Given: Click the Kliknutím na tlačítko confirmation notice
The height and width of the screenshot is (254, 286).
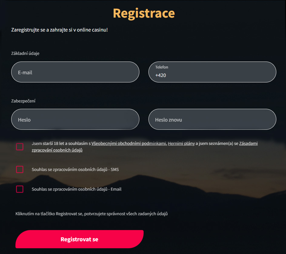Looking at the screenshot, I should 91,214.
